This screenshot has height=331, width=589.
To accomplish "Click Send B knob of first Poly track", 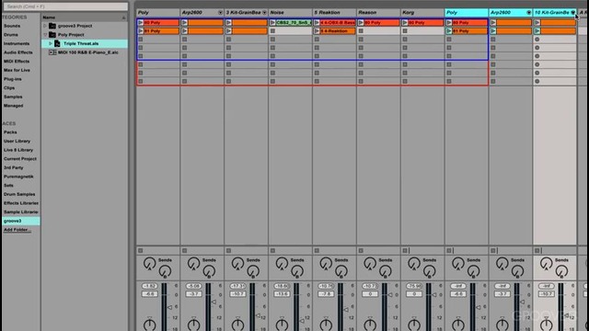I will coord(165,271).
